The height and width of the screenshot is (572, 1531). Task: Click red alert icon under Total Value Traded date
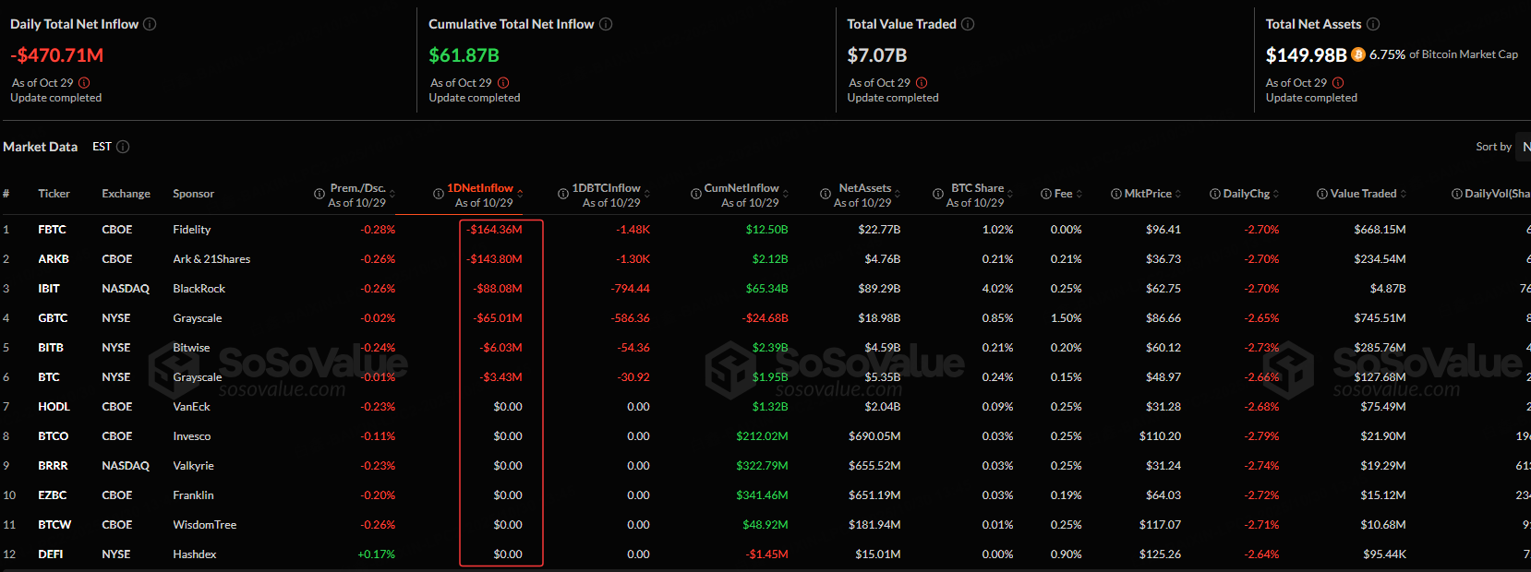pyautogui.click(x=922, y=83)
